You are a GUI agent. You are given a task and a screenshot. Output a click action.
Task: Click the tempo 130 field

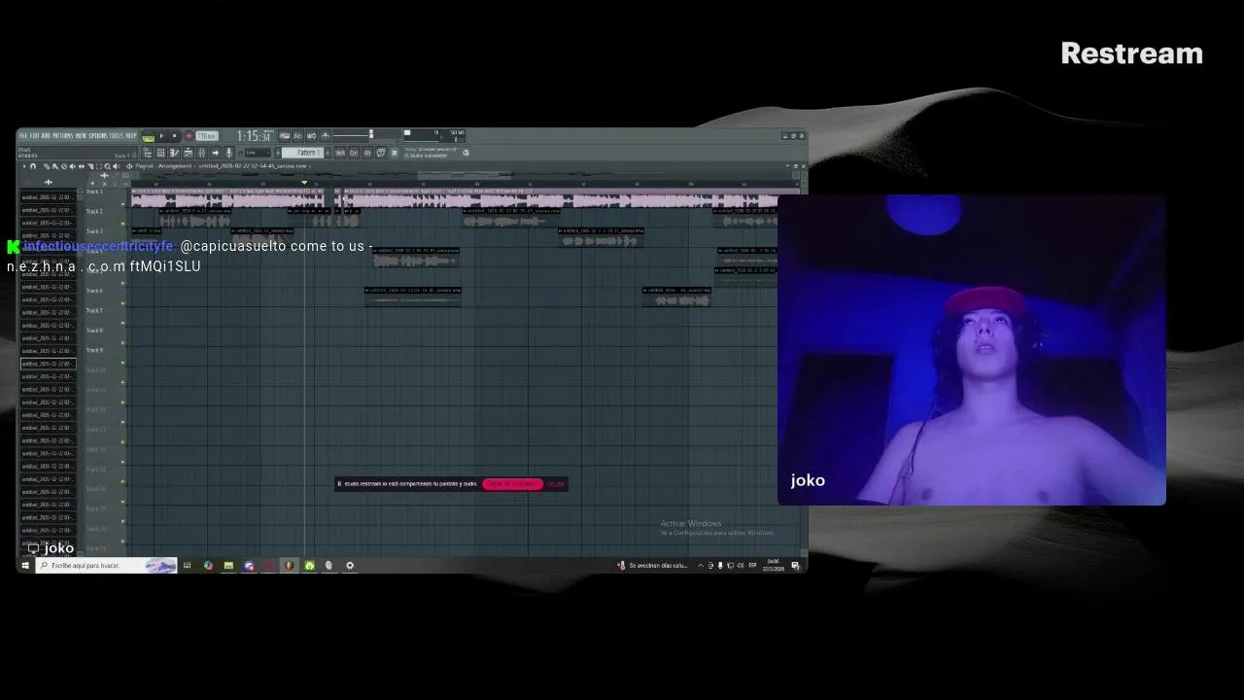point(207,135)
